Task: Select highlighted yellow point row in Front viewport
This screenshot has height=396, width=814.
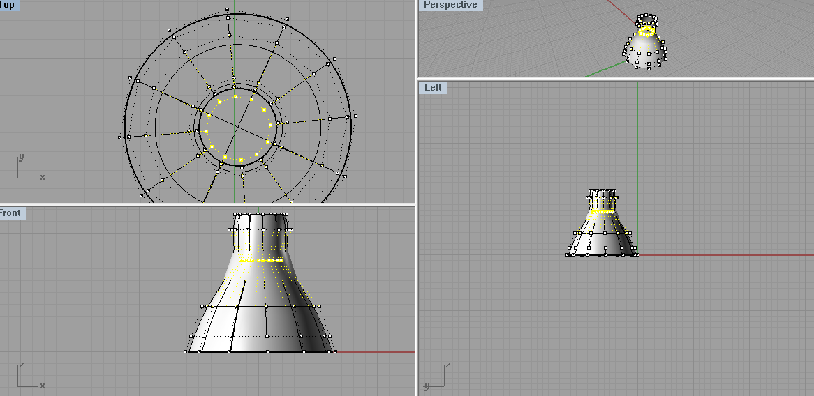Action: 260,260
